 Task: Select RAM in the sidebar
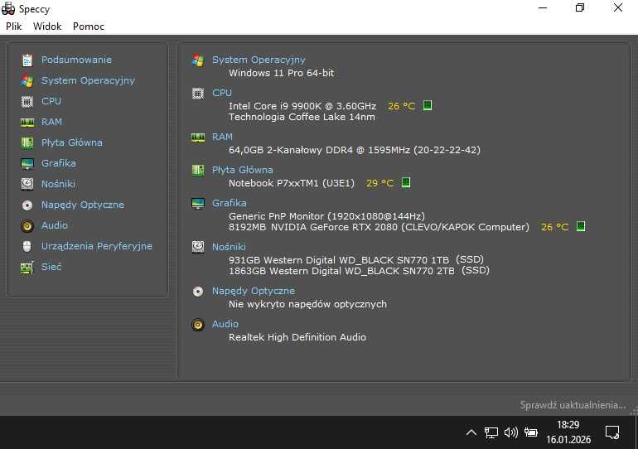pos(51,122)
